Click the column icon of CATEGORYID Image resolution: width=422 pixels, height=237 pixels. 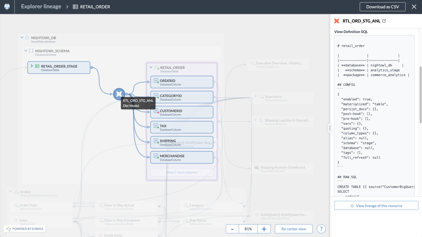pyautogui.click(x=156, y=96)
